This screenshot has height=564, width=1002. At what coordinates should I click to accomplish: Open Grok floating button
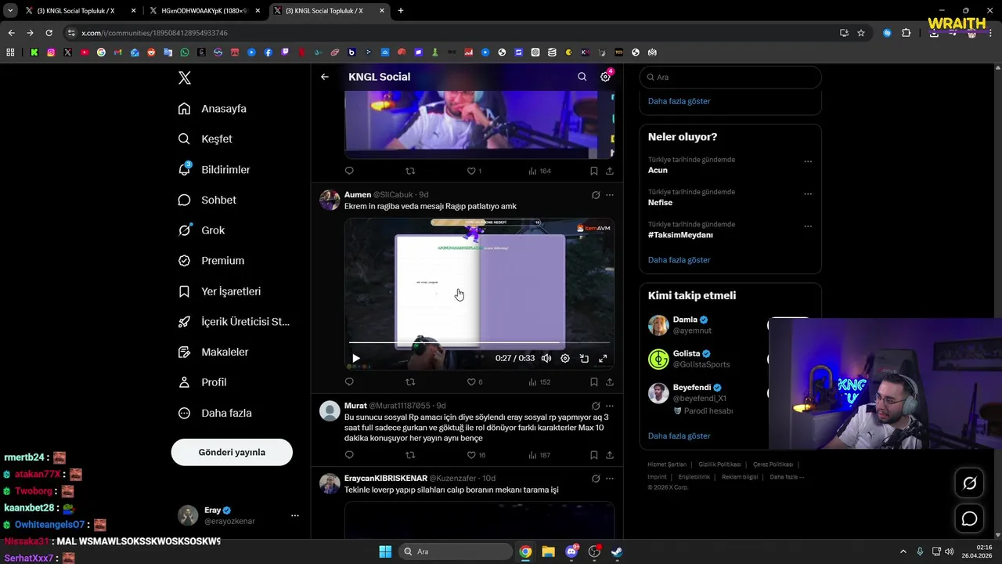coord(969,483)
